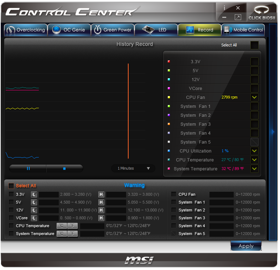Viewport: 280px width, 270px height.
Task: Enable warning checkbox for CPU Fan
Action: [173, 194]
